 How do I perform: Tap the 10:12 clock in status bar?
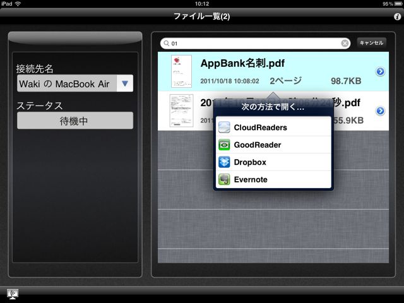pos(202,4)
